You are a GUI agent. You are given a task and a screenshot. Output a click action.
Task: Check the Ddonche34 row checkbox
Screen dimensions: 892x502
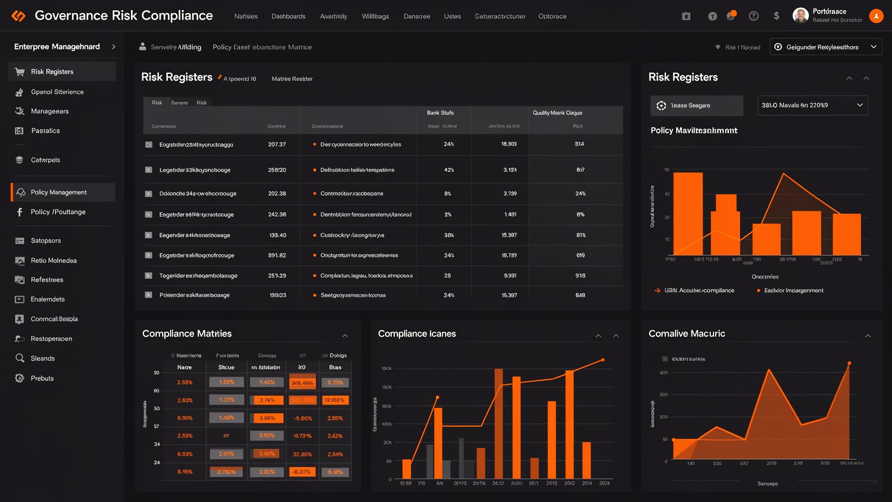149,194
